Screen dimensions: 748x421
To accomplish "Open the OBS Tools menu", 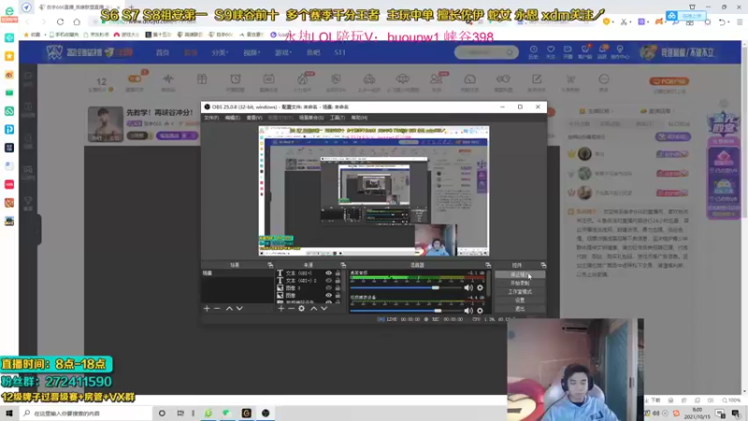I will tap(337, 118).
